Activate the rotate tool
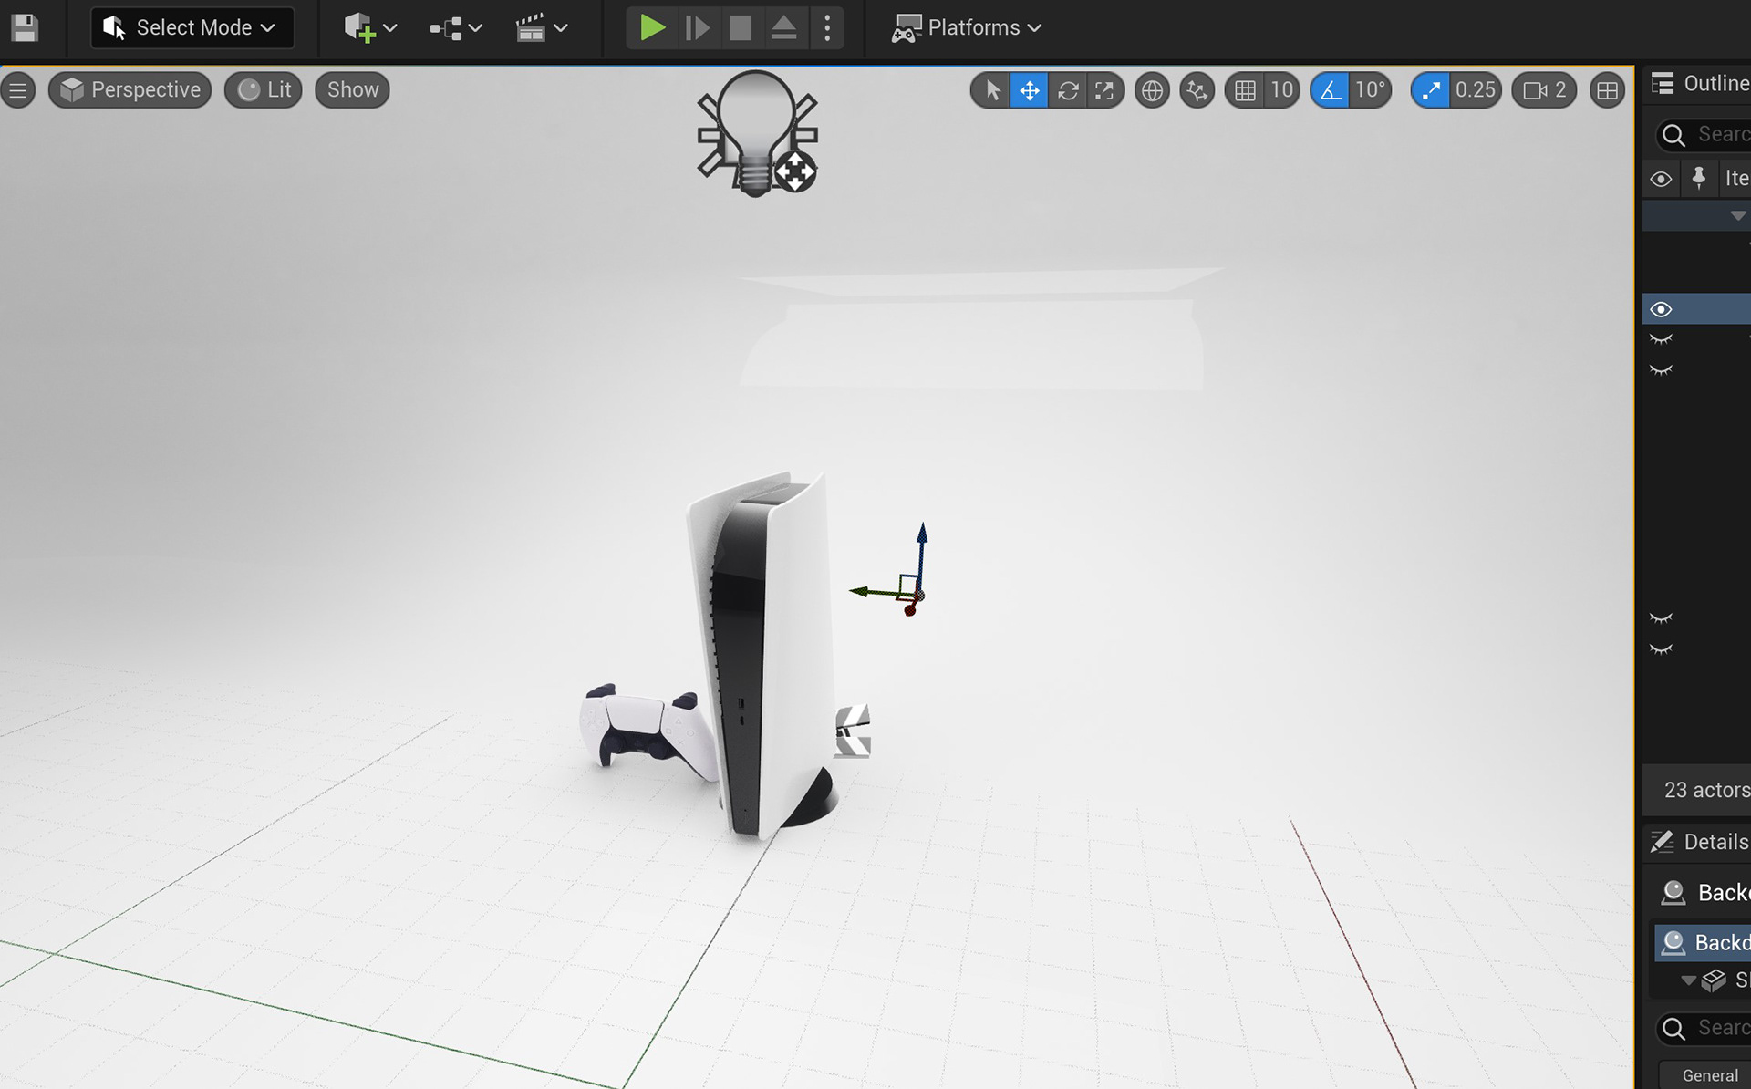Screen dimensions: 1751x1089 click(1067, 90)
